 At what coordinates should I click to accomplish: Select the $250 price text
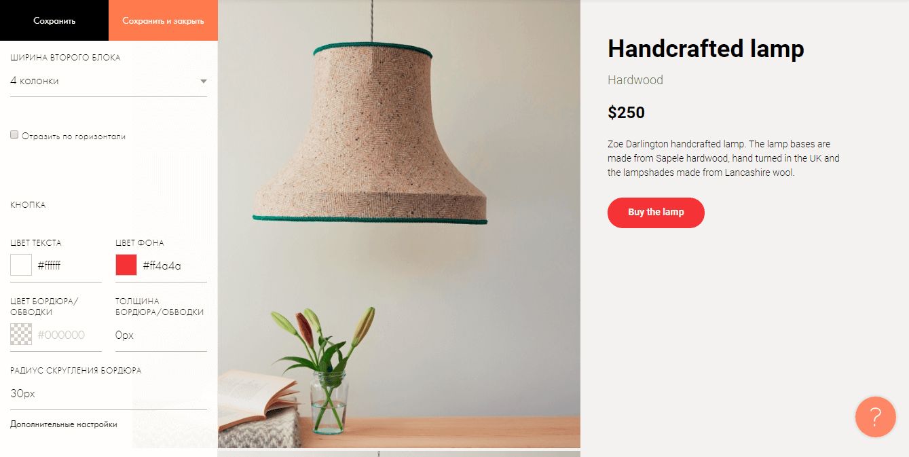point(626,113)
